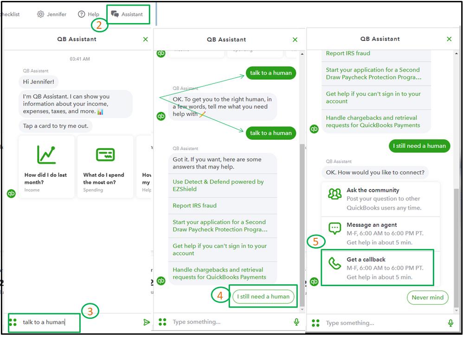463x337 pixels.
Task: Click the middle panel scrollbar thumb
Action: click(302, 225)
